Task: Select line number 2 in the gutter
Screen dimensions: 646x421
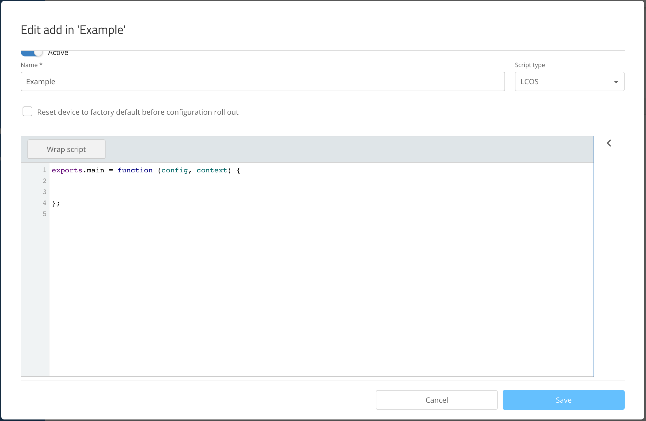Action: pyautogui.click(x=45, y=181)
